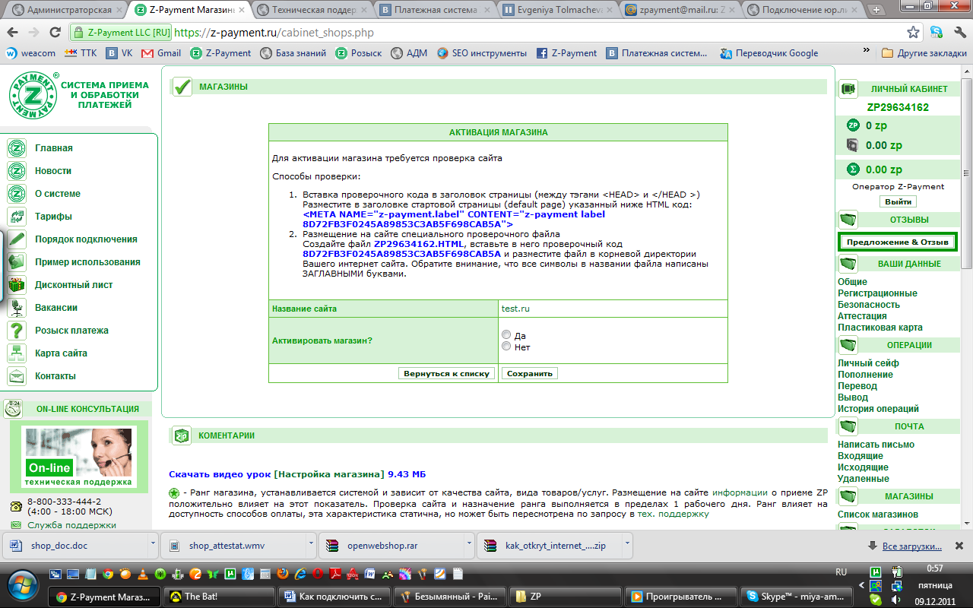Image resolution: width=973 pixels, height=608 pixels.
Task: Open The Bat! from the taskbar
Action: tap(220, 597)
